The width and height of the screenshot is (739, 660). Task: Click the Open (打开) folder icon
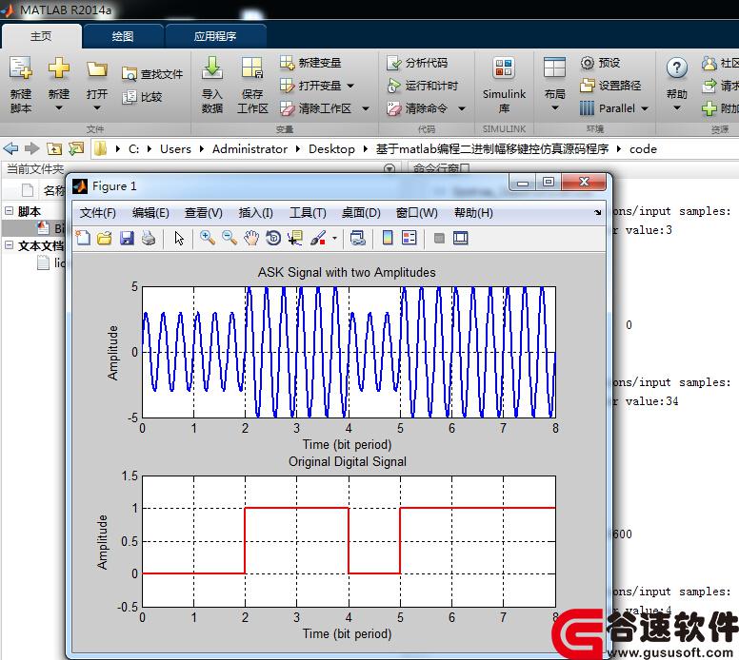tap(96, 69)
